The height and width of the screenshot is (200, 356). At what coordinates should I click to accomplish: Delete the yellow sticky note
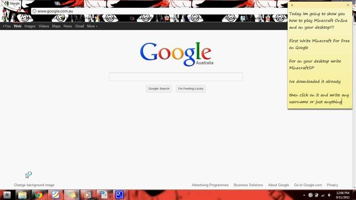tap(348, 5)
